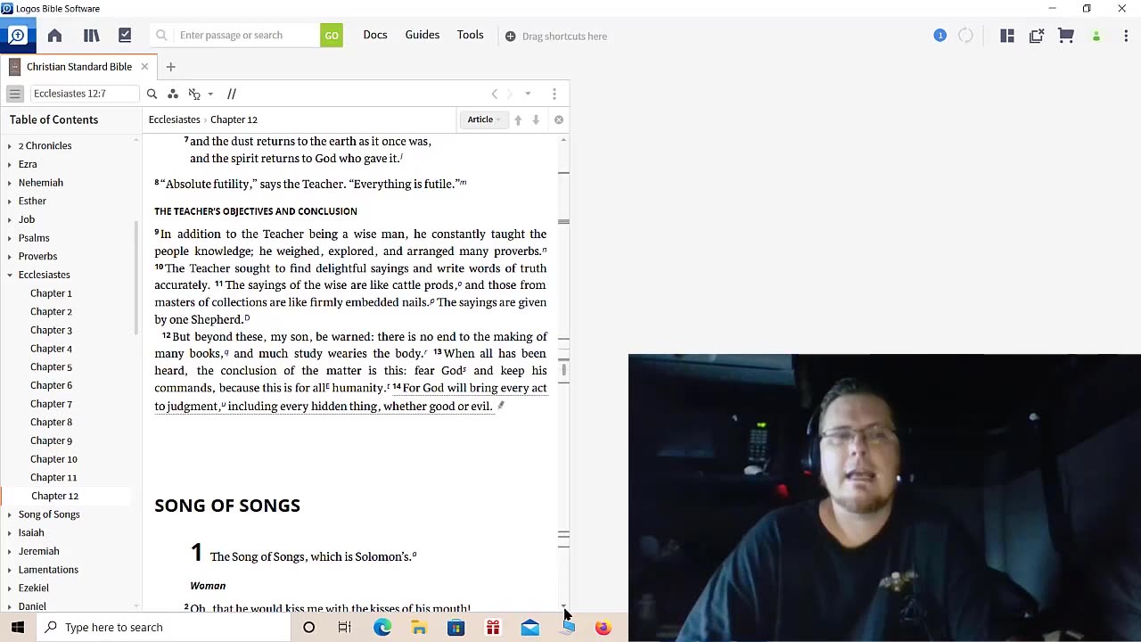Open Firefox from taskbar
This screenshot has width=1141, height=642.
(x=603, y=628)
